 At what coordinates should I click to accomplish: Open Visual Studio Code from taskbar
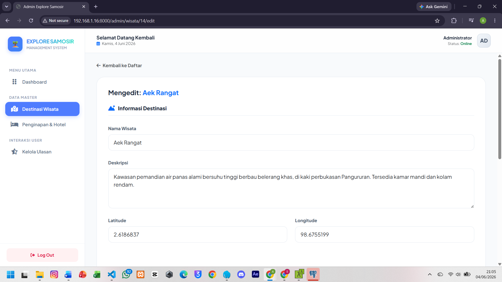click(112, 274)
